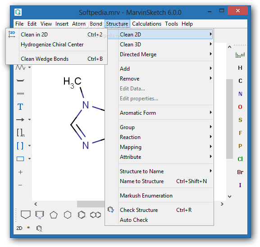Select the Nitrogen atom N button
This screenshot has height=247, width=260.
(x=240, y=94)
